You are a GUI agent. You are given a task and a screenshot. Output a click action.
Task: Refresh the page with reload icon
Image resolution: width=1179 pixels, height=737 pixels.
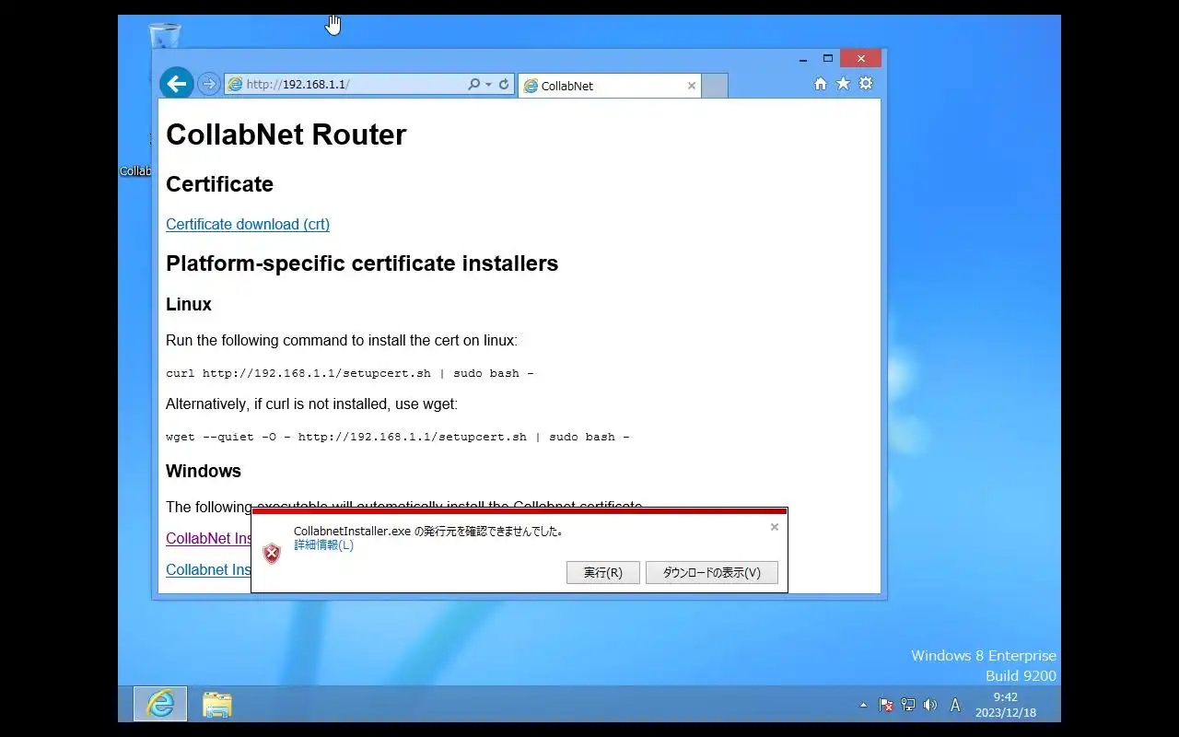(504, 84)
